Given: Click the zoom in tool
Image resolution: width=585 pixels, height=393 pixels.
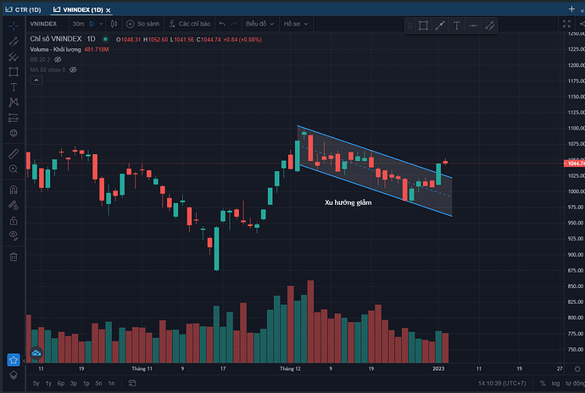Looking at the screenshot, I should pyautogui.click(x=14, y=169).
